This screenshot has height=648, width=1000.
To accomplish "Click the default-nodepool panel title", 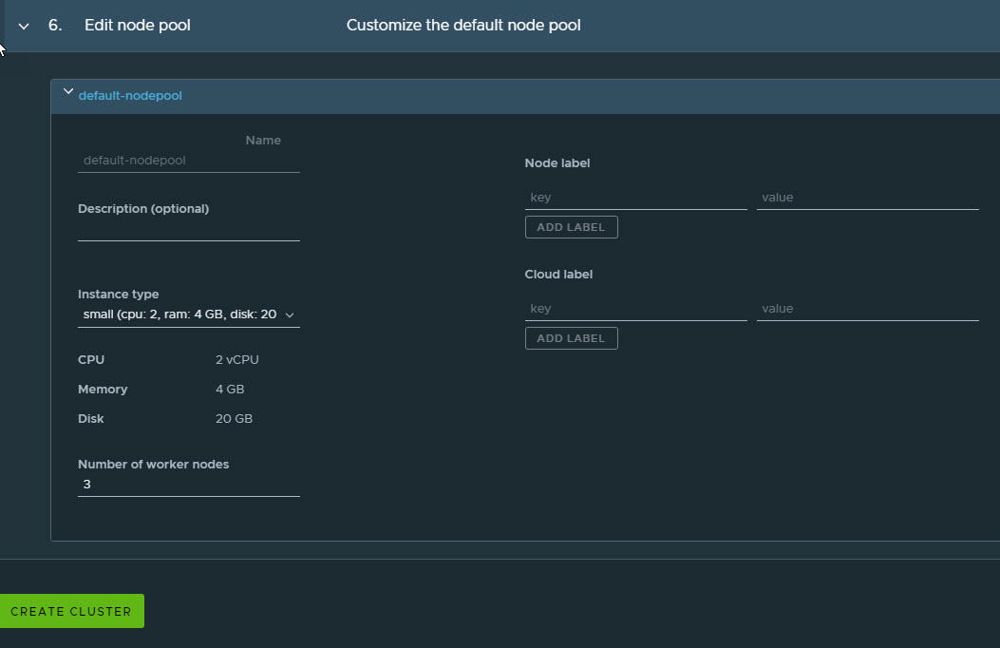I will click(x=130, y=95).
